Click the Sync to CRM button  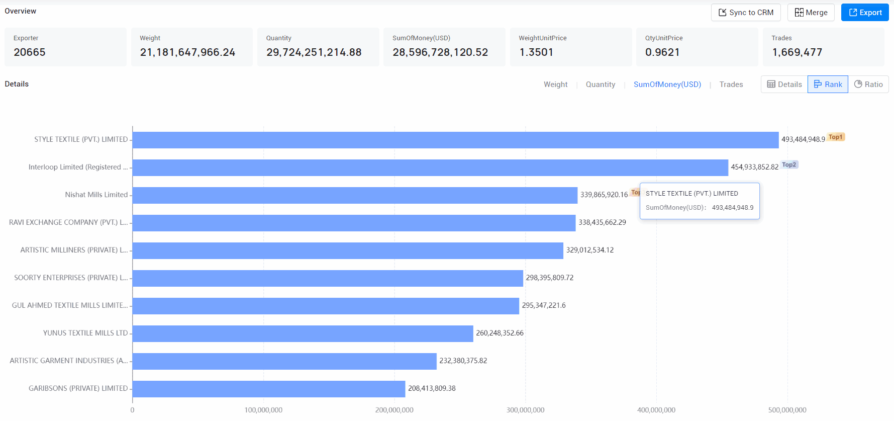(746, 13)
